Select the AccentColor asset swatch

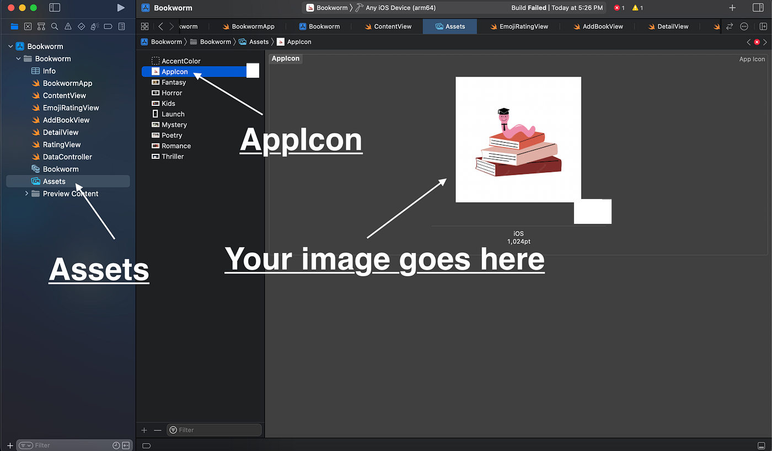tap(176, 61)
